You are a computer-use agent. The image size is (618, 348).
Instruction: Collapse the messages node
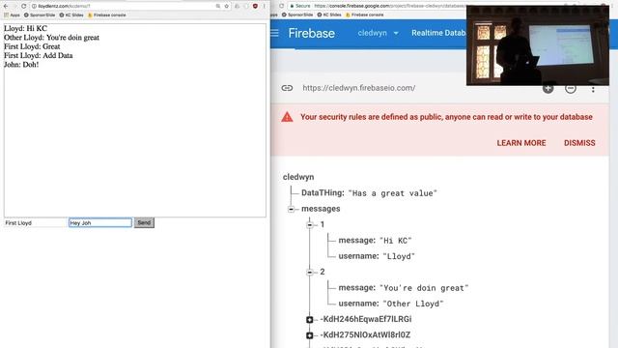tap(291, 209)
